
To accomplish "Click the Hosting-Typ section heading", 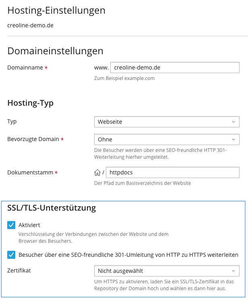I will tap(30, 103).
